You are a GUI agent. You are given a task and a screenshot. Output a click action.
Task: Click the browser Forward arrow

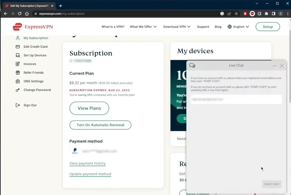click(13, 14)
